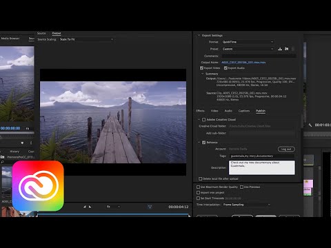331x248 pixels.
Task: Open the Video tab in export settings
Action: point(214,111)
